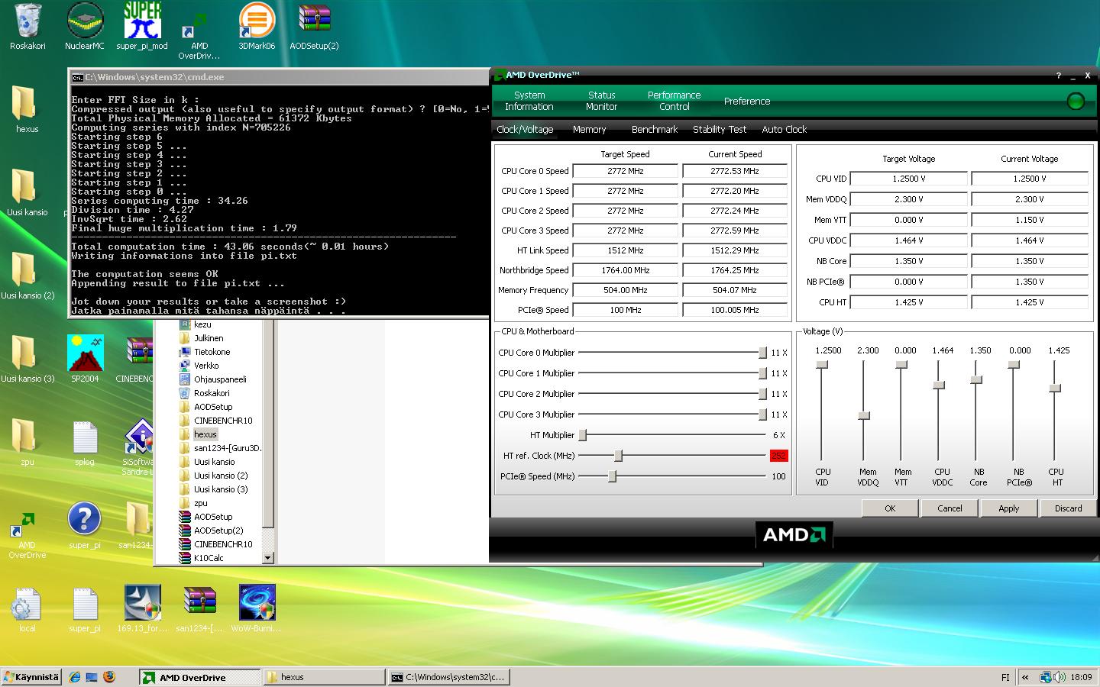Open Internet Explorer from quick launch
This screenshot has height=687, width=1100.
click(x=75, y=677)
